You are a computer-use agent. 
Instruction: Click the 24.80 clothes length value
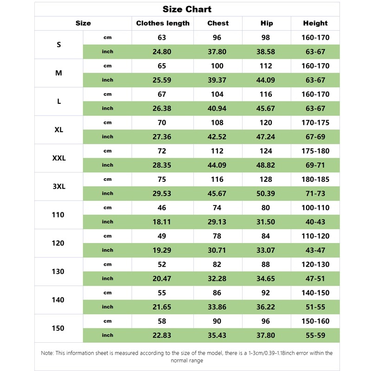(x=162, y=51)
